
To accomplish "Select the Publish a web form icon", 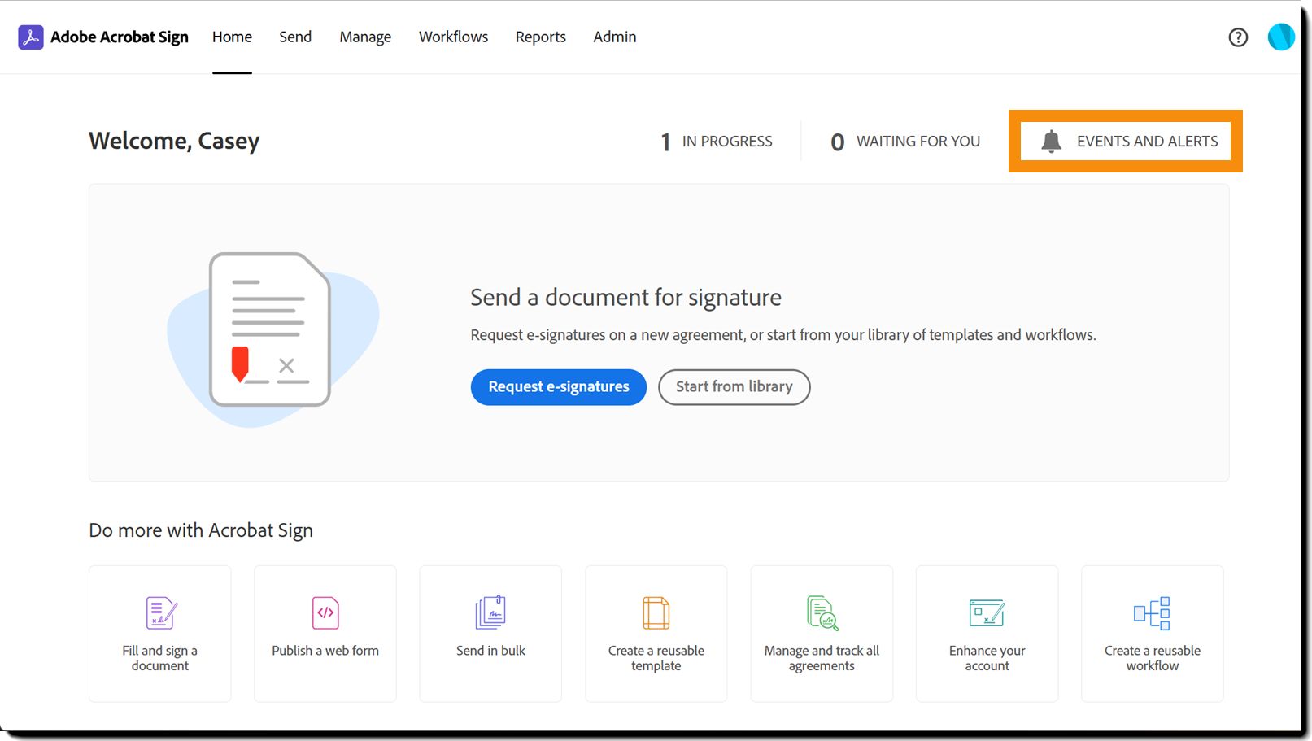I will pyautogui.click(x=325, y=613).
